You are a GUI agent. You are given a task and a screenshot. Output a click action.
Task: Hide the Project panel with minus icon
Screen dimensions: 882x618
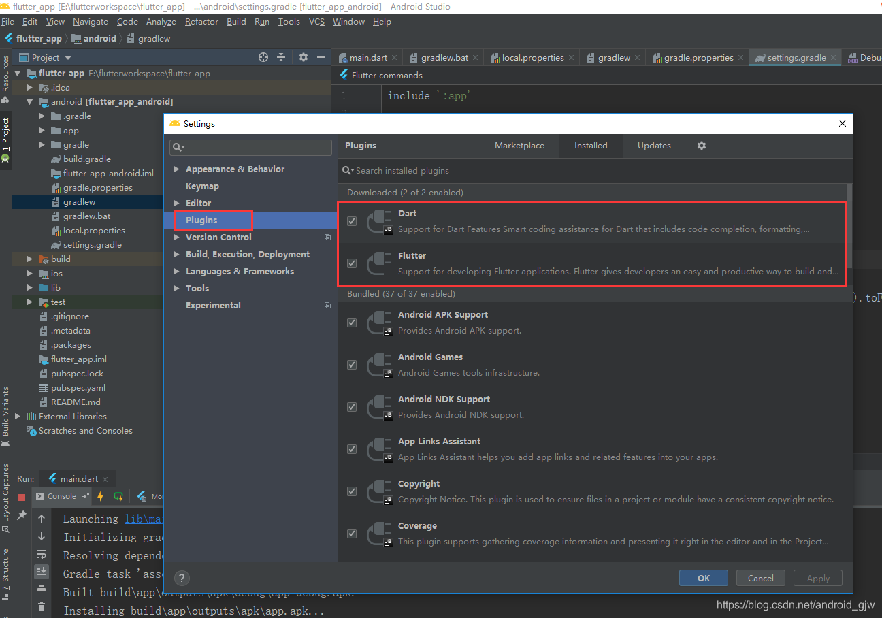(x=321, y=58)
